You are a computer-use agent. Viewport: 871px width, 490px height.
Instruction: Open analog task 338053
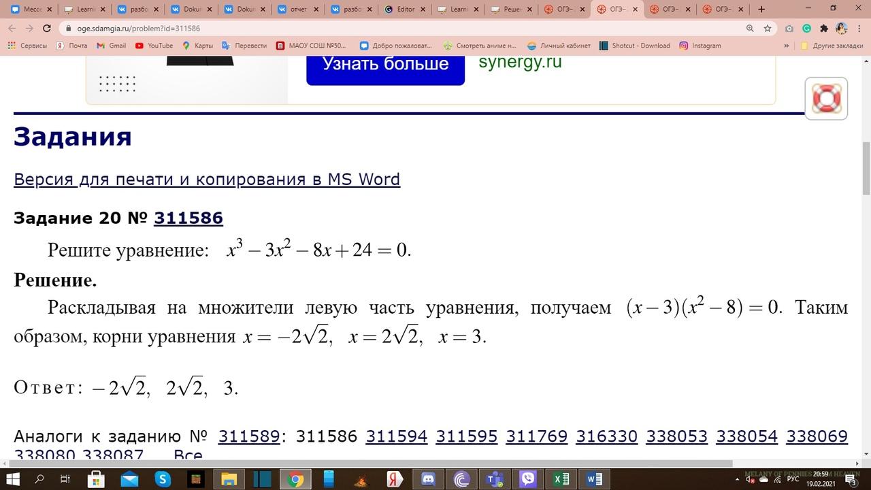point(677,436)
